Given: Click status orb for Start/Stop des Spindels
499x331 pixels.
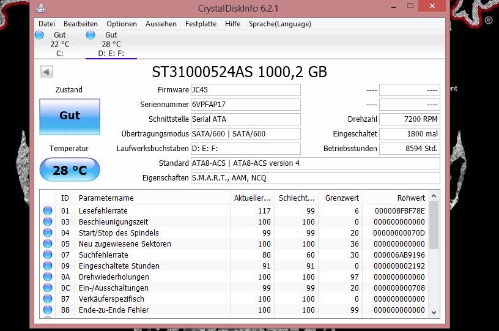Looking at the screenshot, I should (x=48, y=232).
